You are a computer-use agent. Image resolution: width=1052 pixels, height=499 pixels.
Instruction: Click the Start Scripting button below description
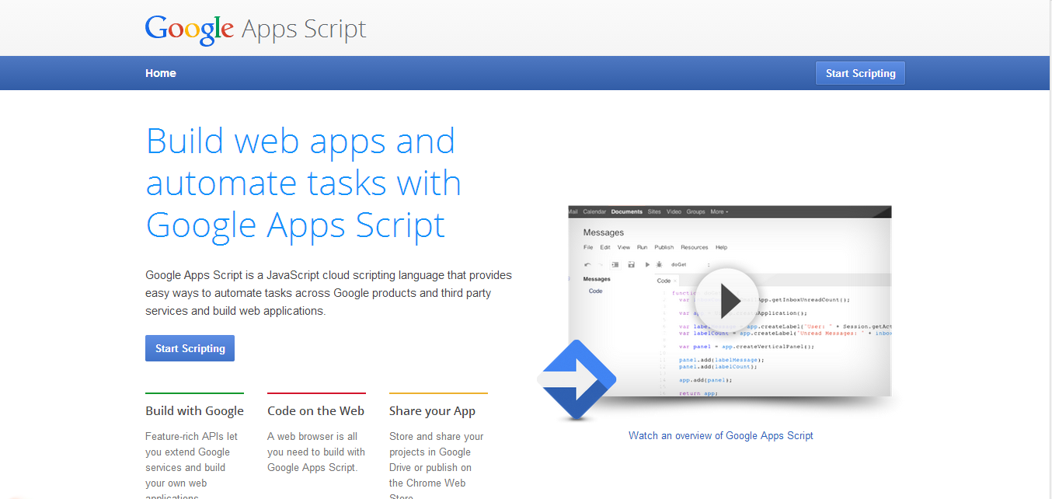click(x=190, y=348)
